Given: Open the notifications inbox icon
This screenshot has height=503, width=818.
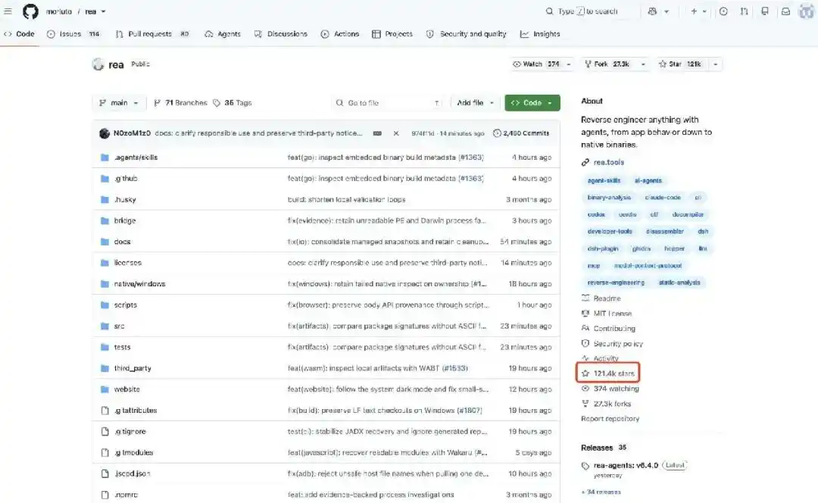Looking at the screenshot, I should [x=785, y=11].
